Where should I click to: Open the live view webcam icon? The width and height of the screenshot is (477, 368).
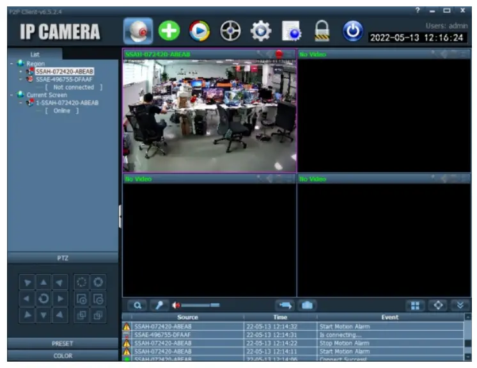[x=138, y=31]
